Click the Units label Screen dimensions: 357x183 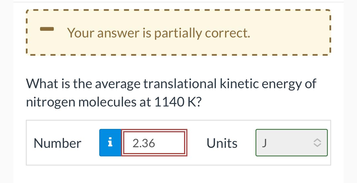pos(222,143)
